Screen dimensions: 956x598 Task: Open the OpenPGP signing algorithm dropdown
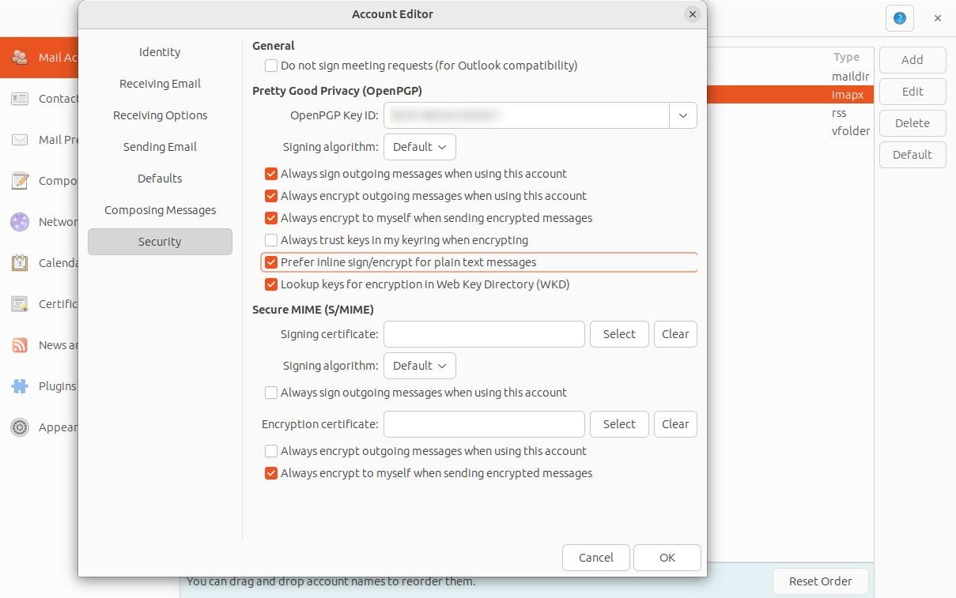[x=419, y=146]
